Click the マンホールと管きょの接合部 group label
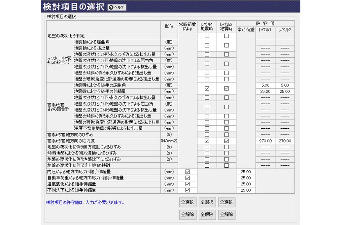Image resolution: width=338 pixels, height=225 pixels. (59, 60)
